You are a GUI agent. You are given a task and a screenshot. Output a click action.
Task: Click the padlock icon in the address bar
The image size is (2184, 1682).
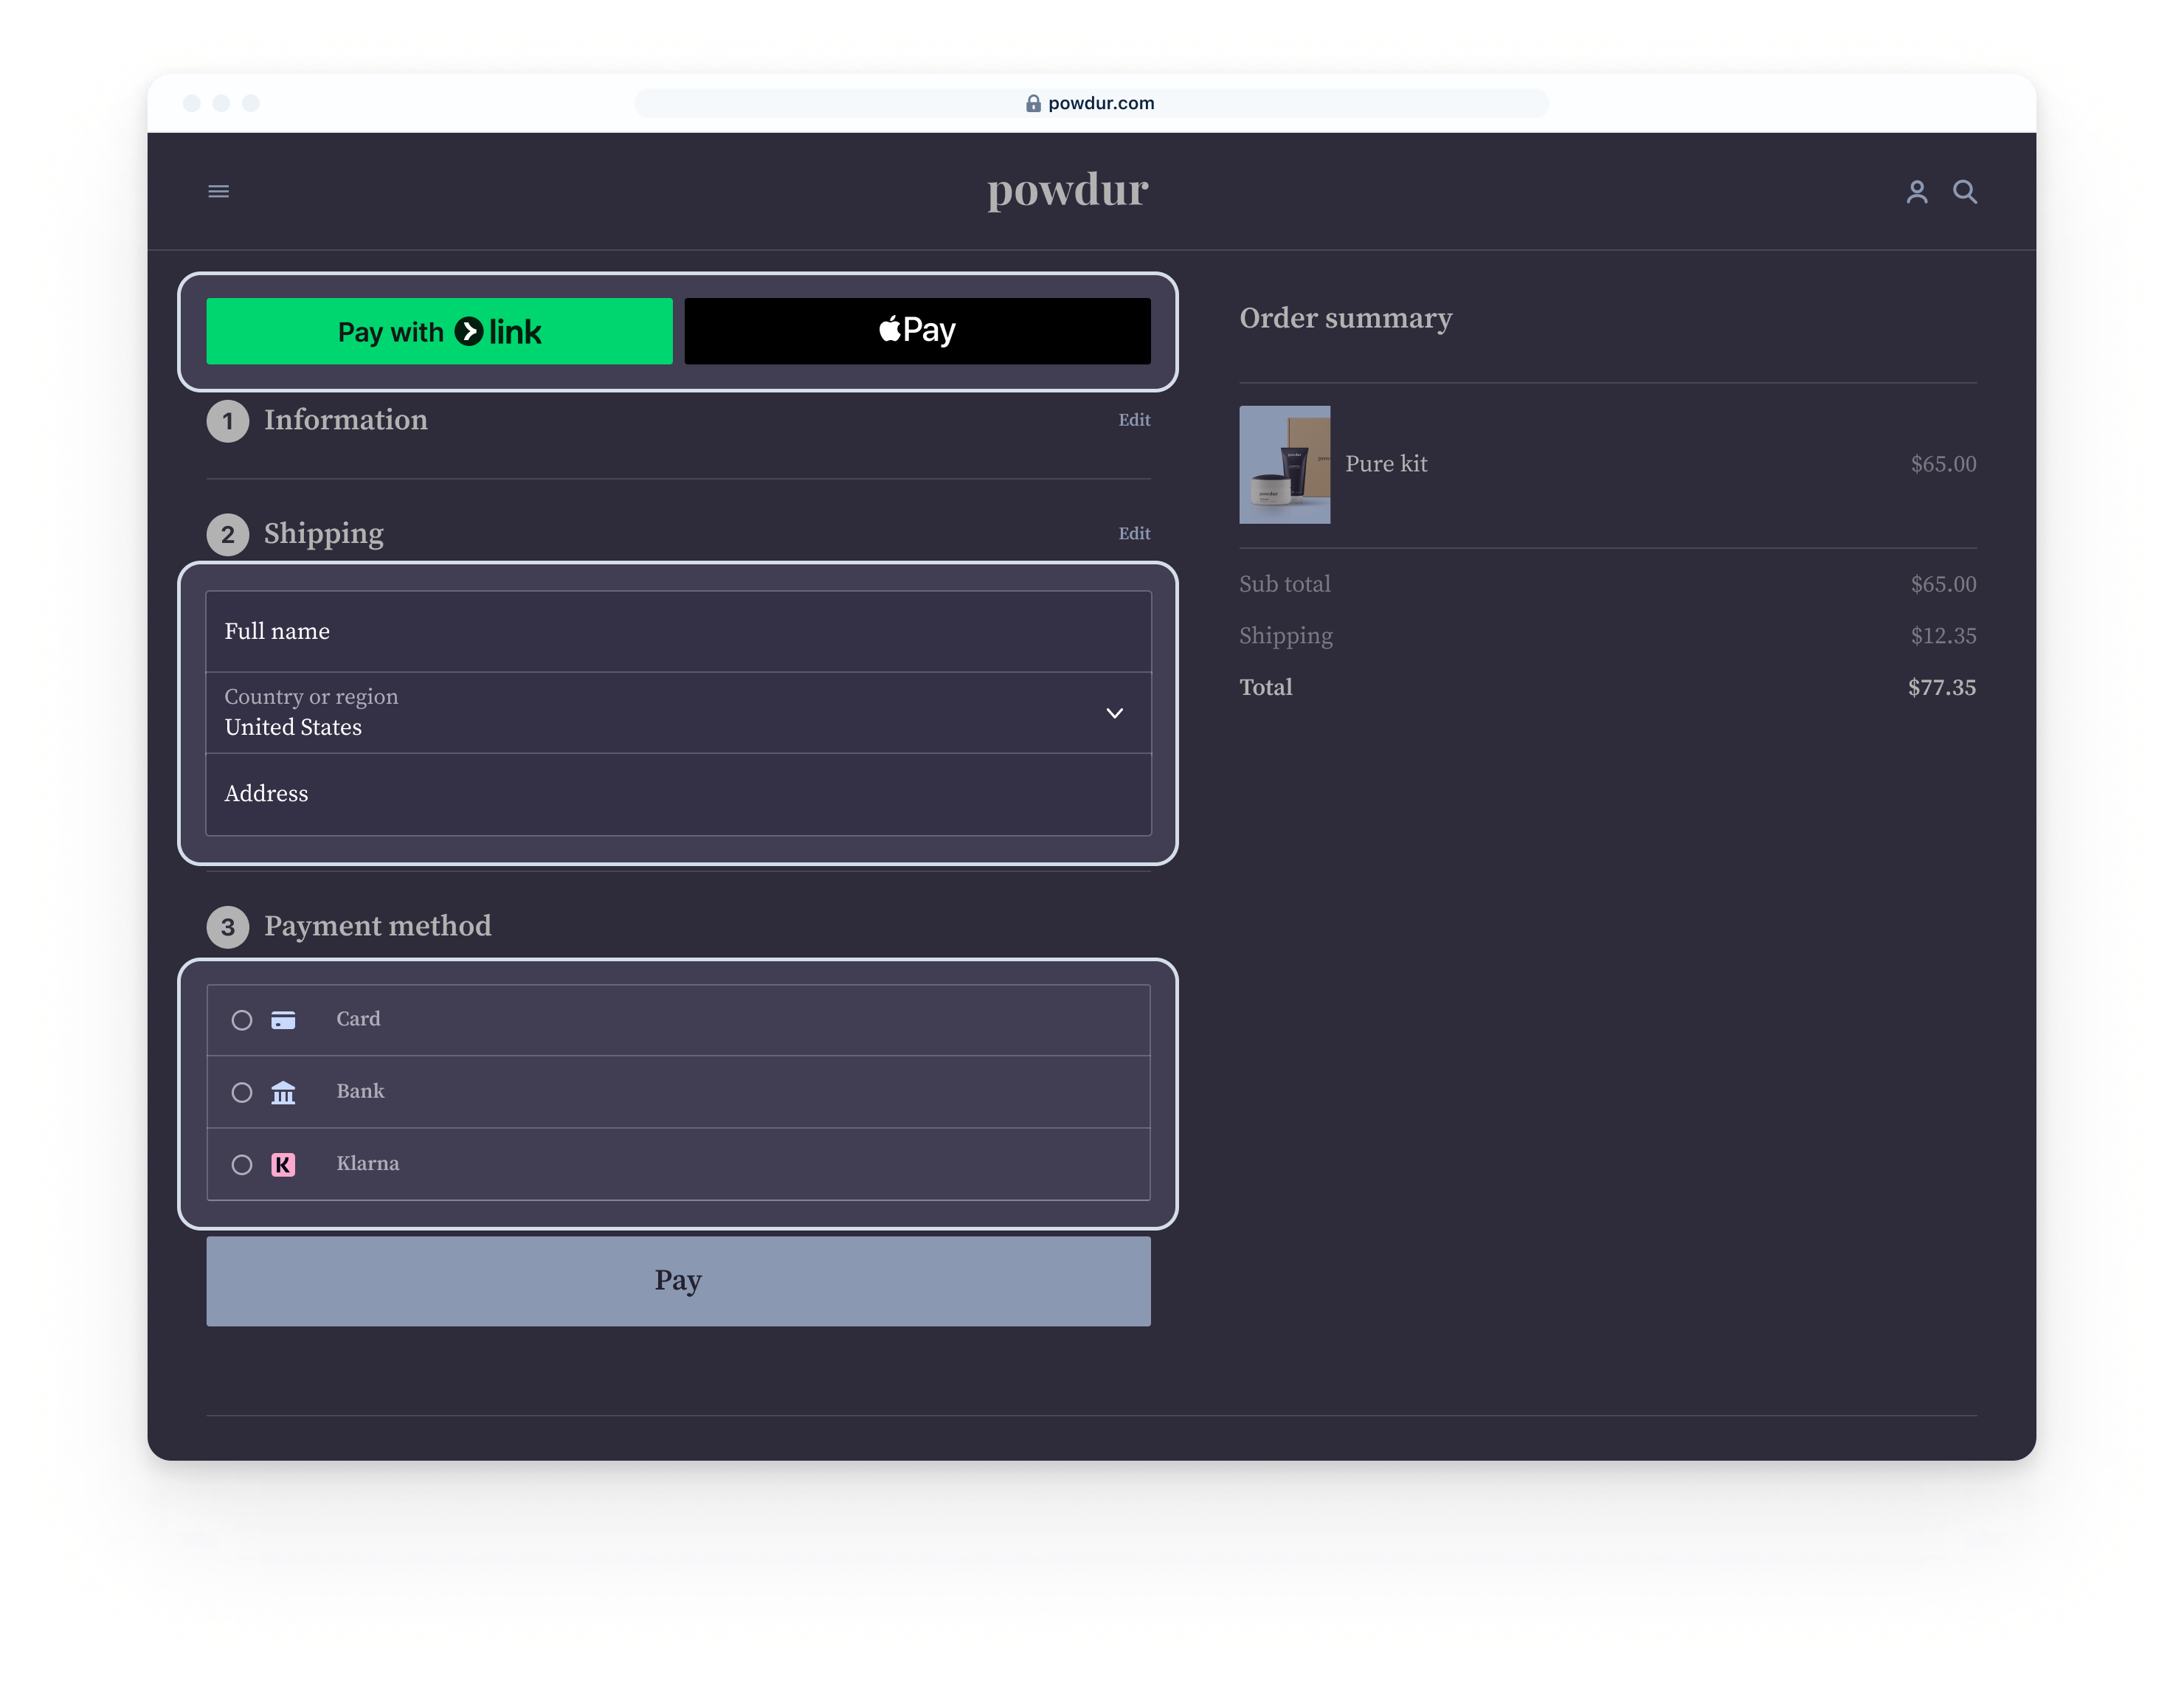[1032, 103]
